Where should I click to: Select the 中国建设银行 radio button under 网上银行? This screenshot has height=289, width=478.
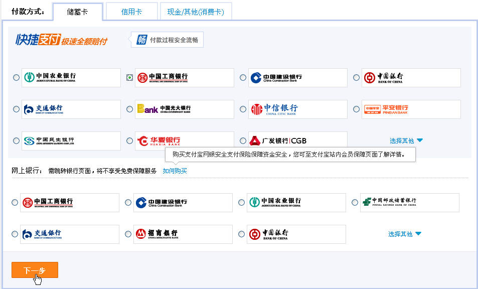click(128, 202)
